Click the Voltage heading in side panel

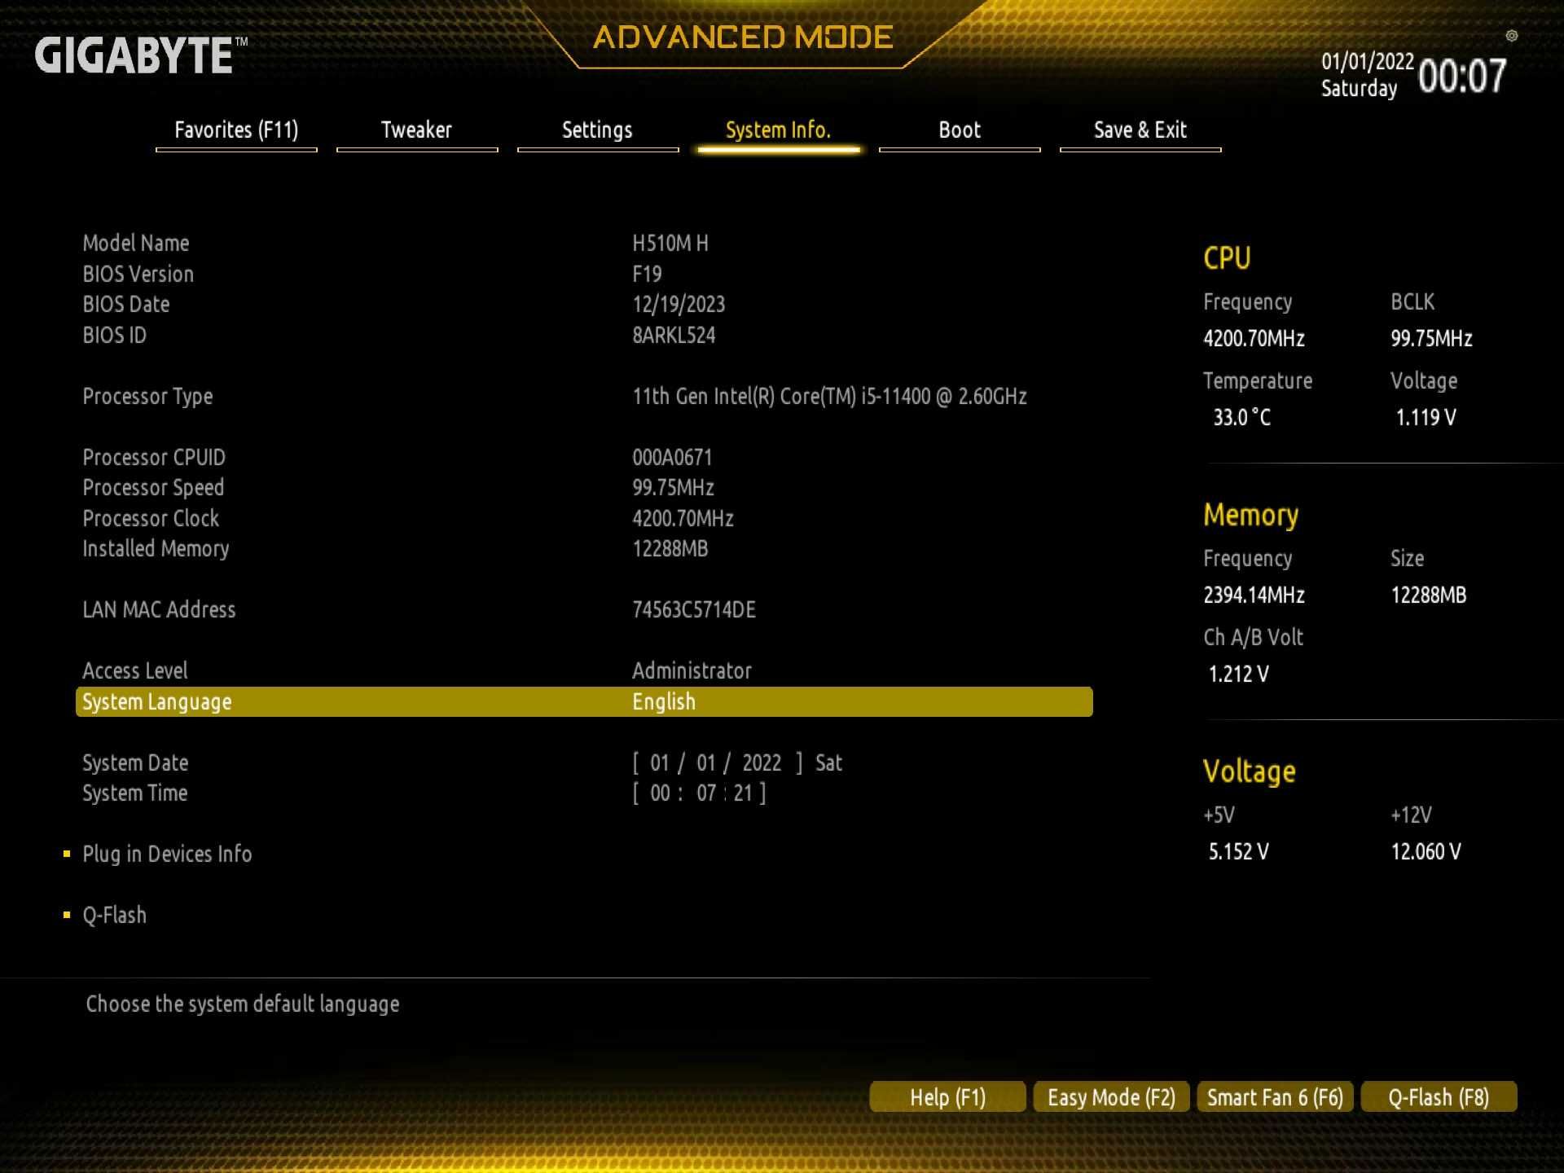click(1249, 771)
